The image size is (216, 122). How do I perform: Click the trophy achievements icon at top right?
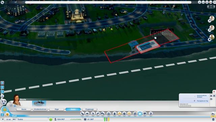pyautogui.click(x=207, y=2)
